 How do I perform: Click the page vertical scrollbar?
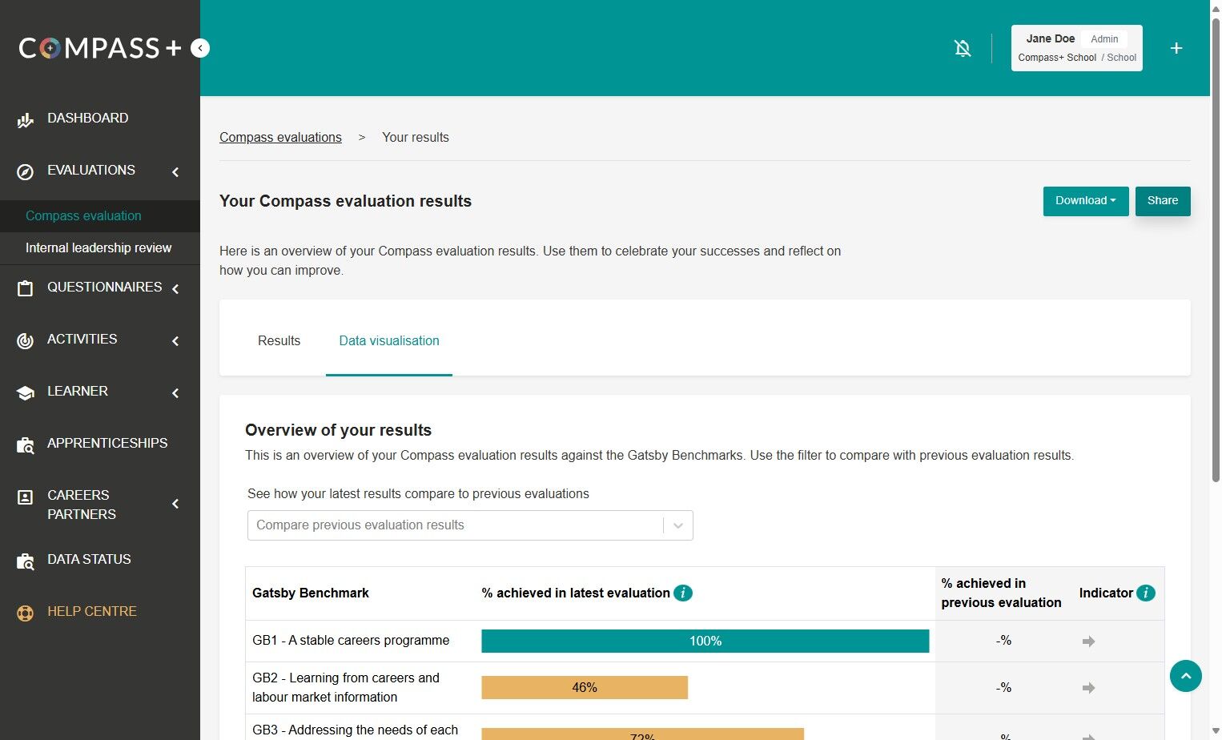click(x=1216, y=248)
